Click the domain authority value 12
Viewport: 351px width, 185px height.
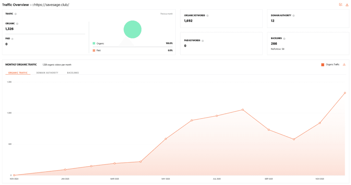click(273, 21)
